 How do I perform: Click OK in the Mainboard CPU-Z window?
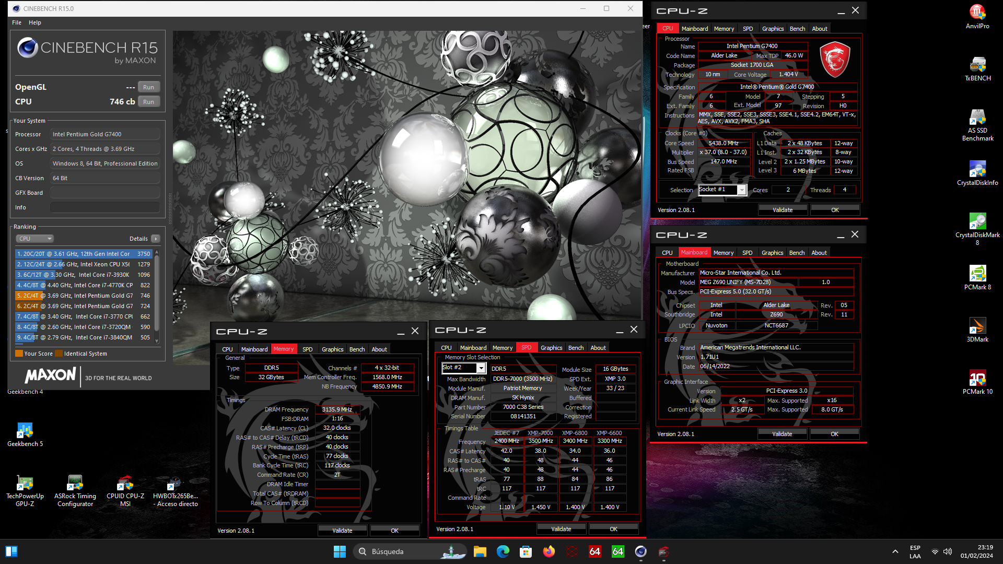(x=834, y=434)
